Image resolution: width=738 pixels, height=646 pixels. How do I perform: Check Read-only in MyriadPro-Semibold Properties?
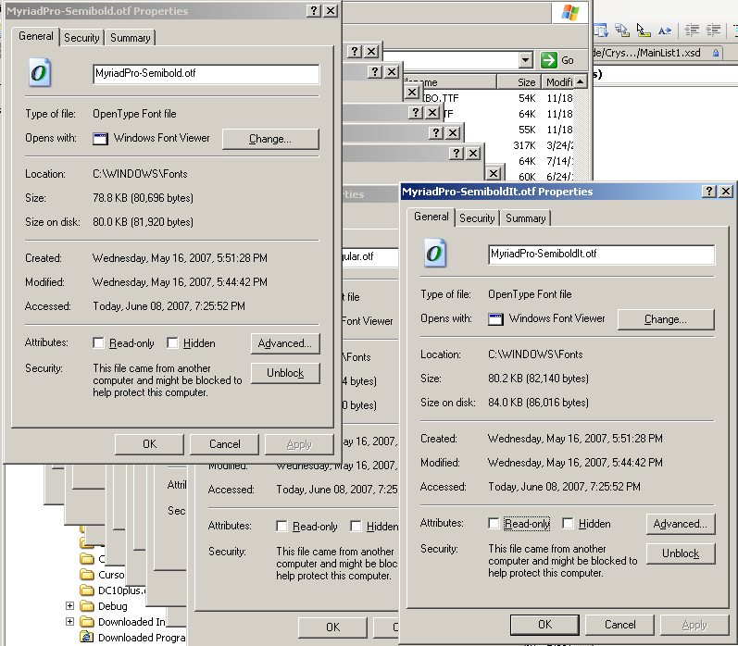click(x=98, y=343)
